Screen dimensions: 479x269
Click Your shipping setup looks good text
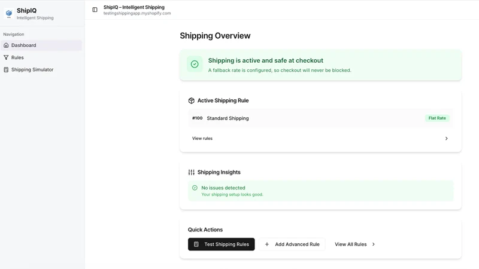(x=232, y=195)
